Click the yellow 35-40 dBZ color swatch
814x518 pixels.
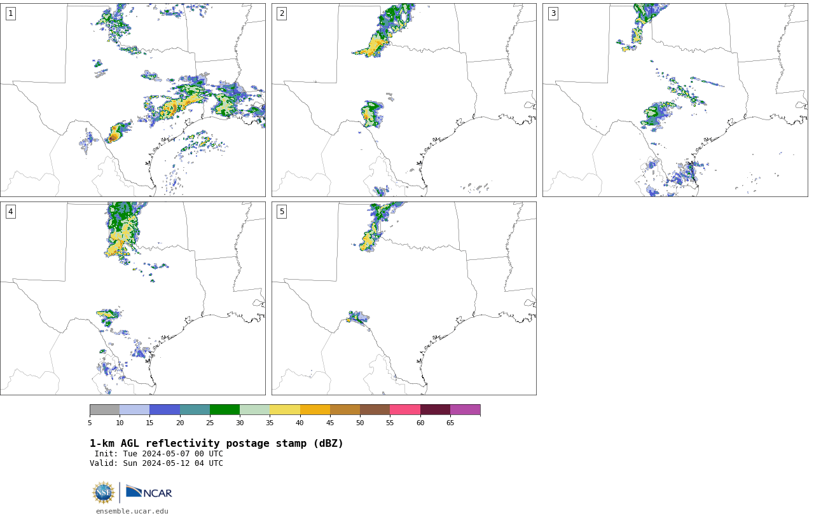(x=285, y=409)
